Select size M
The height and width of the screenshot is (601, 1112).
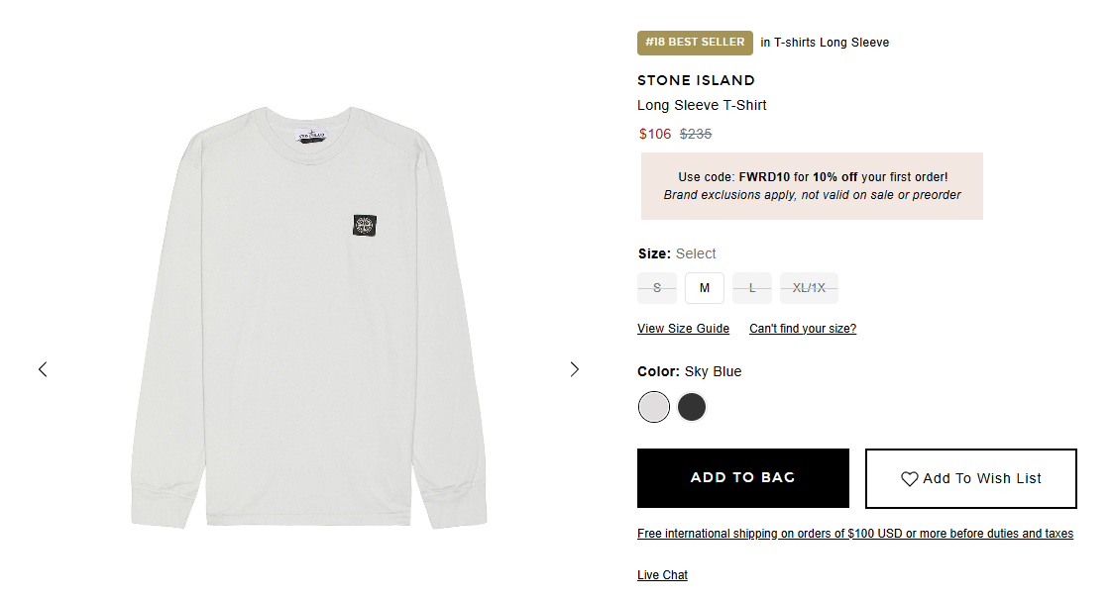(x=705, y=288)
